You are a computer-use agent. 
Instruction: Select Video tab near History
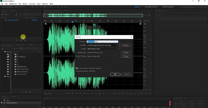(13, 97)
